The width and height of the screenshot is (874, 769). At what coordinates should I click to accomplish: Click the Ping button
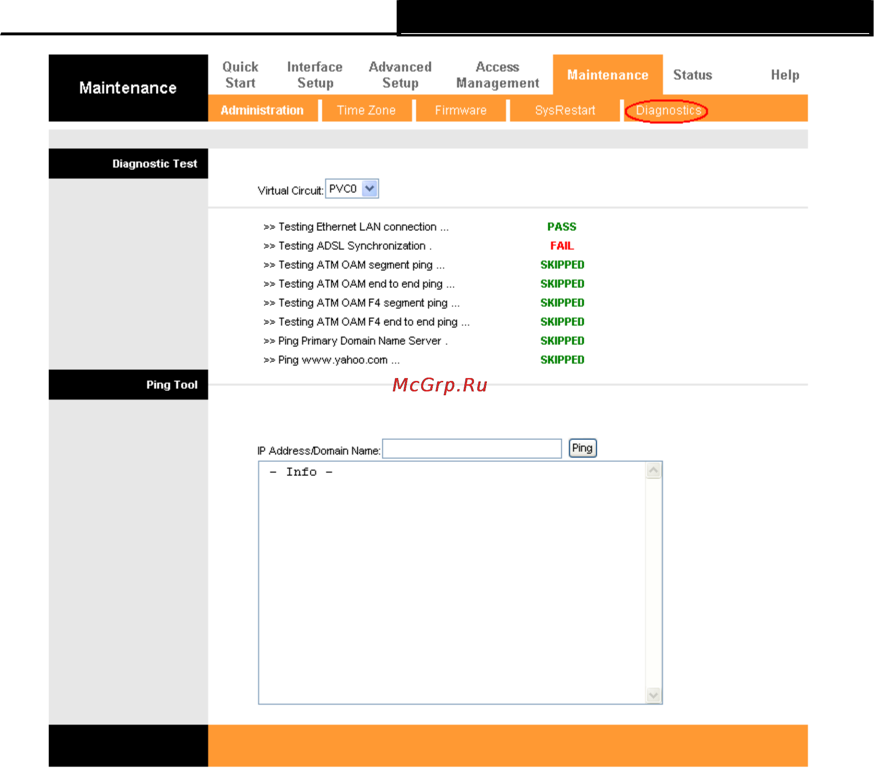[x=582, y=448]
